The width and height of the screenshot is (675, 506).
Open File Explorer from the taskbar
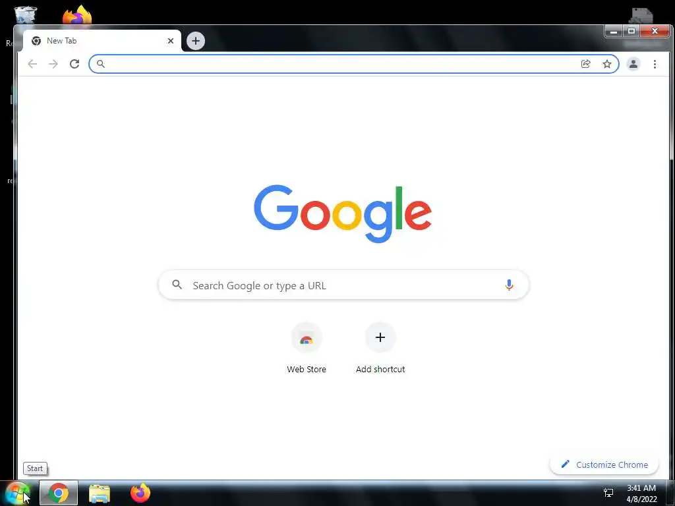100,493
